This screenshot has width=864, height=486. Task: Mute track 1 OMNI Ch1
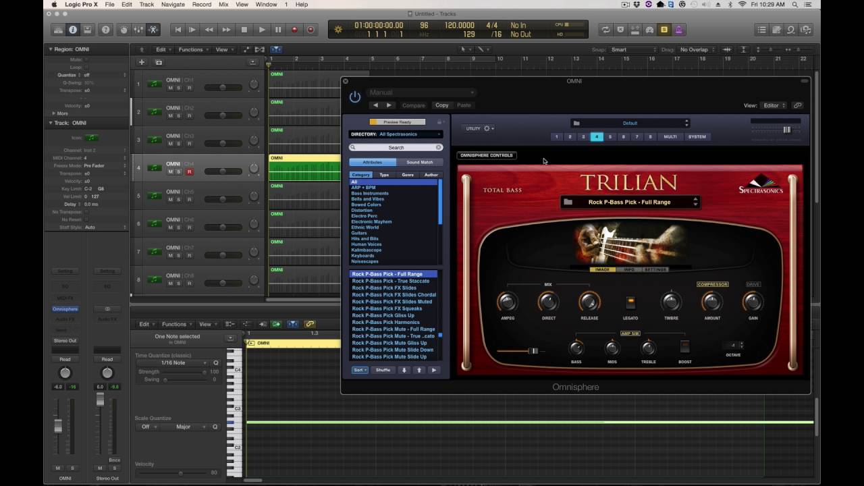[170, 88]
